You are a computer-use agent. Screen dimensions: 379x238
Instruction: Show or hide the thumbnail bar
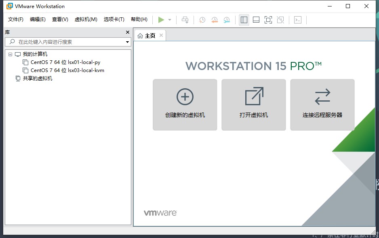[256, 19]
